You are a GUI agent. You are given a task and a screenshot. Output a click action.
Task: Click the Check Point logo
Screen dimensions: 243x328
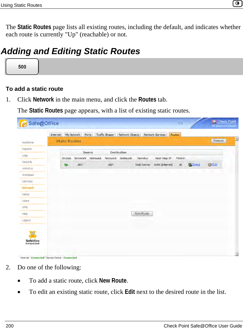[224, 123]
